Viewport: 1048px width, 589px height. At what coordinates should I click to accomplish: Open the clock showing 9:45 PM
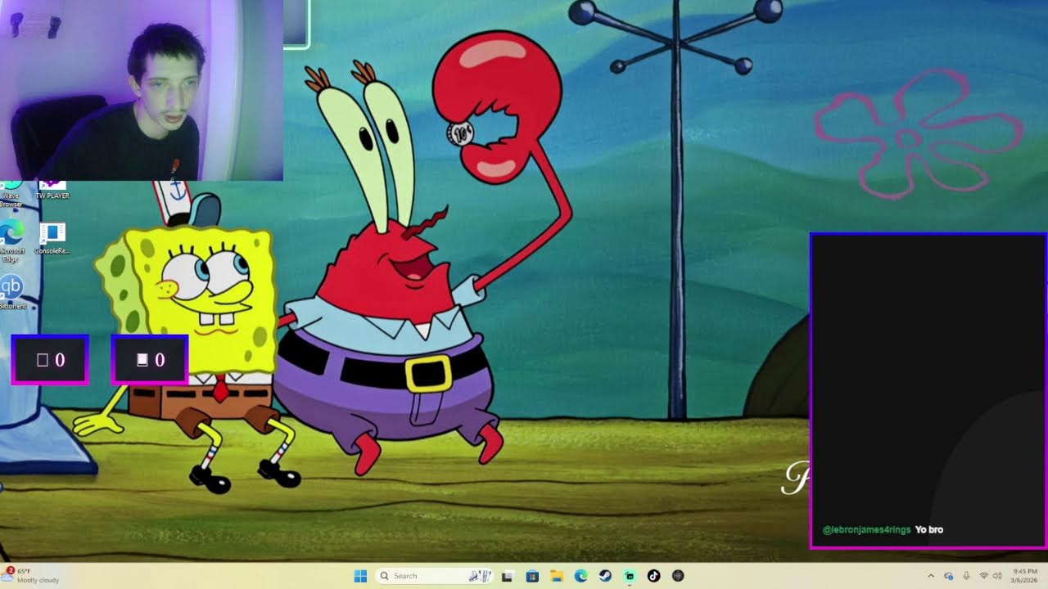[x=1025, y=576]
